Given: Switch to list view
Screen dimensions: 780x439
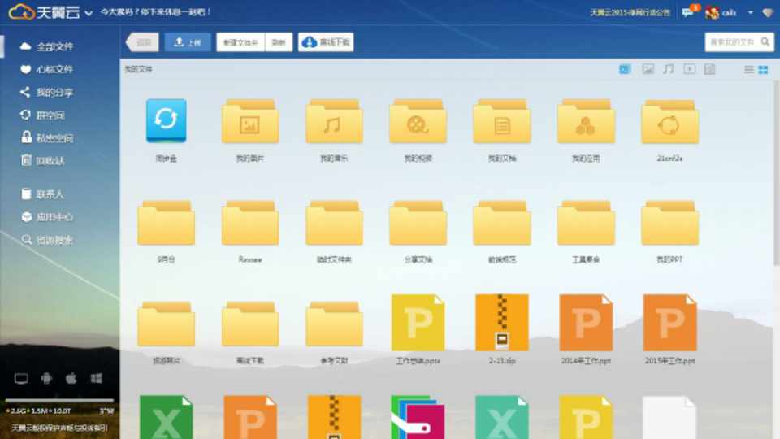Looking at the screenshot, I should tap(749, 70).
